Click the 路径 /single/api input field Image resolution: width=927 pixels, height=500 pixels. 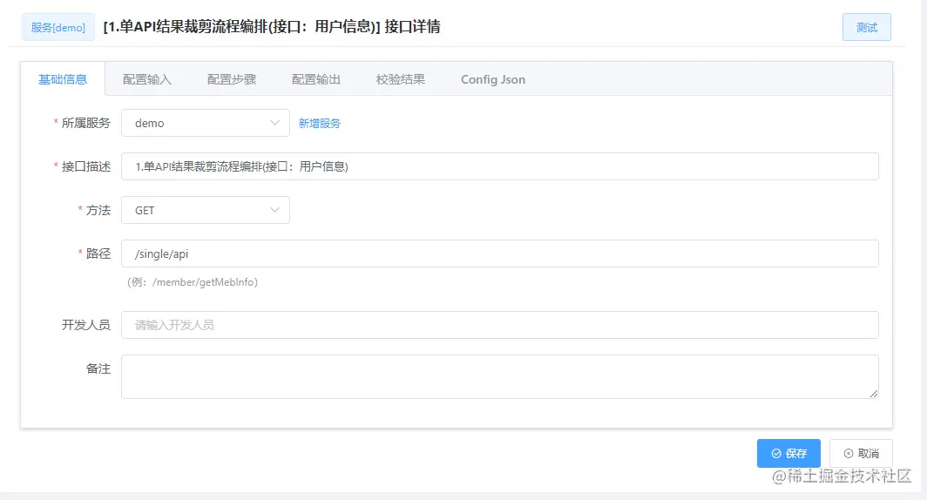click(x=499, y=253)
